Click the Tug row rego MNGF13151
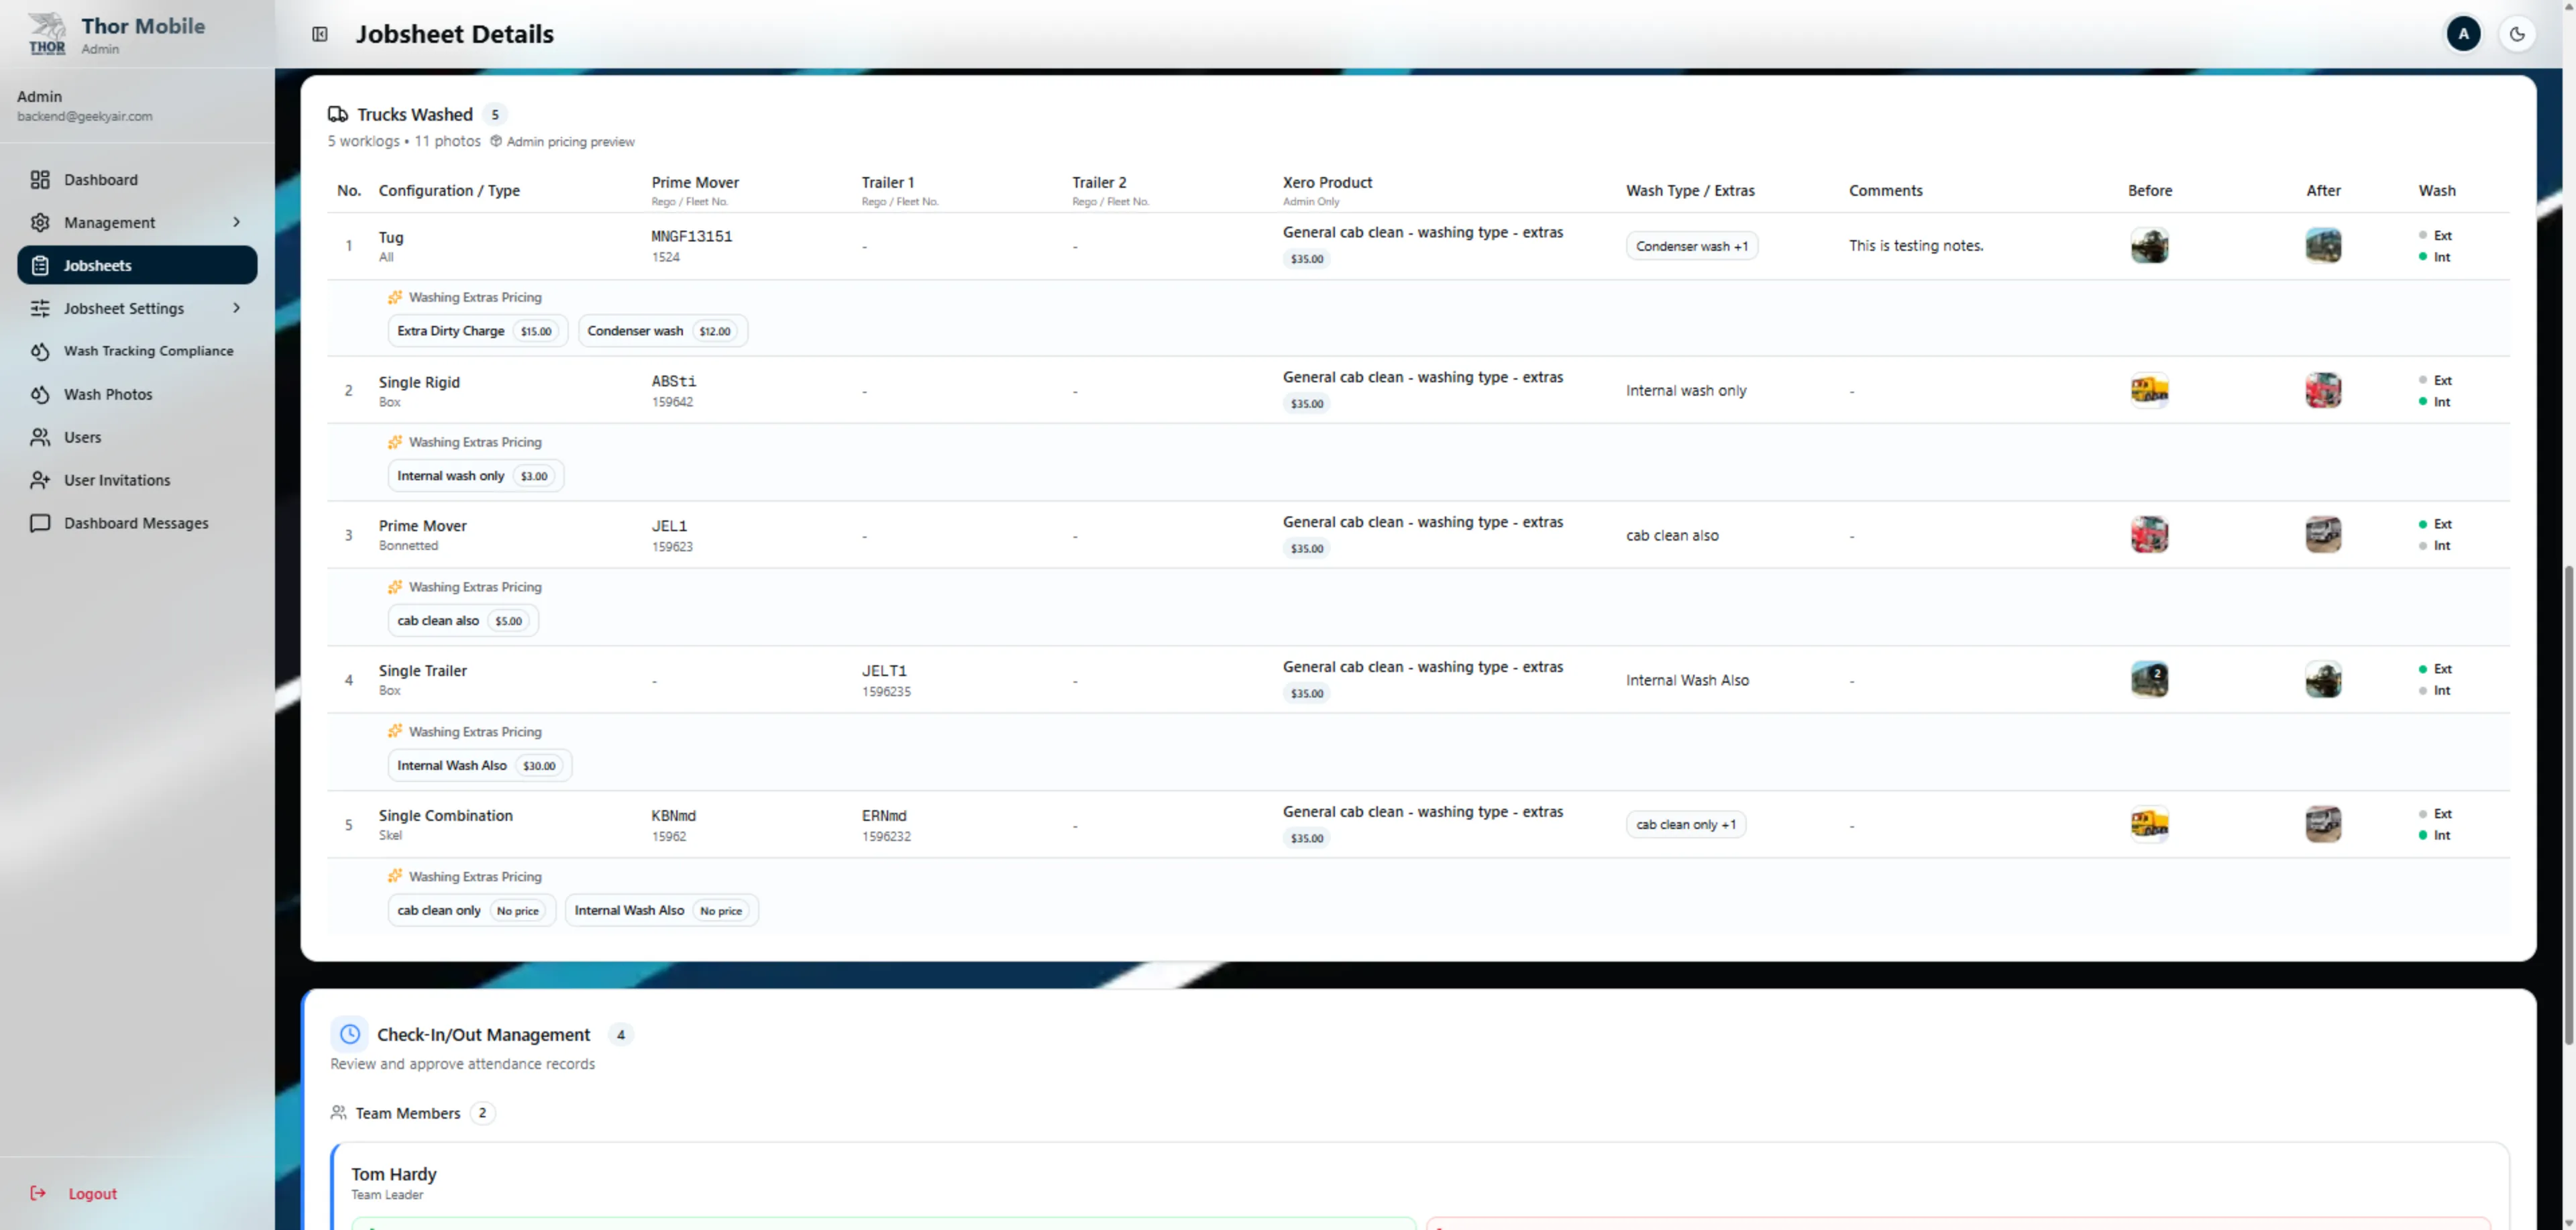The height and width of the screenshot is (1230, 2576). [x=692, y=237]
